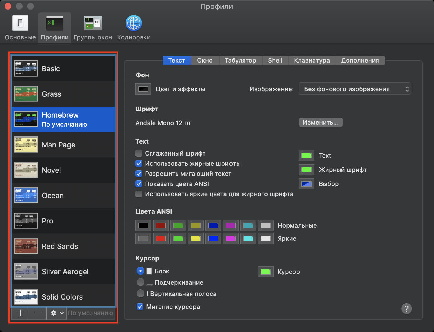Viewport: 434px width, 332px height.
Task: Click the По умолчанию button under the profile list
Action: click(91, 313)
